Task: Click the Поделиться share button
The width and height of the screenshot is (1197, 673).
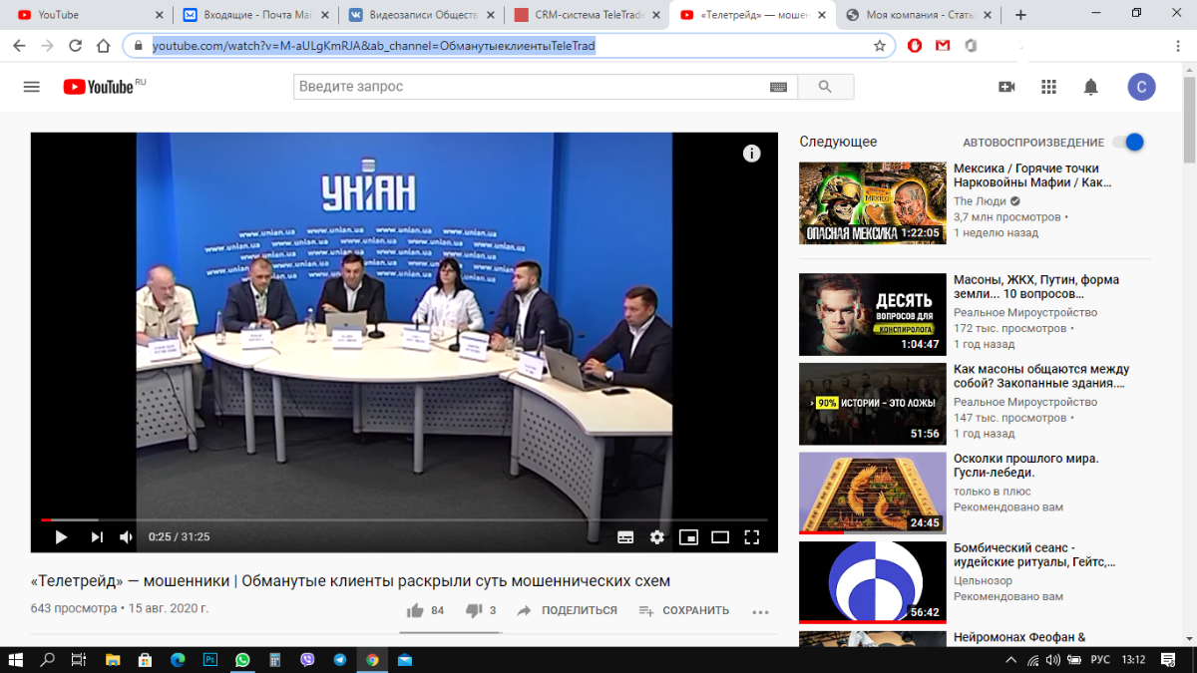Action: [567, 610]
